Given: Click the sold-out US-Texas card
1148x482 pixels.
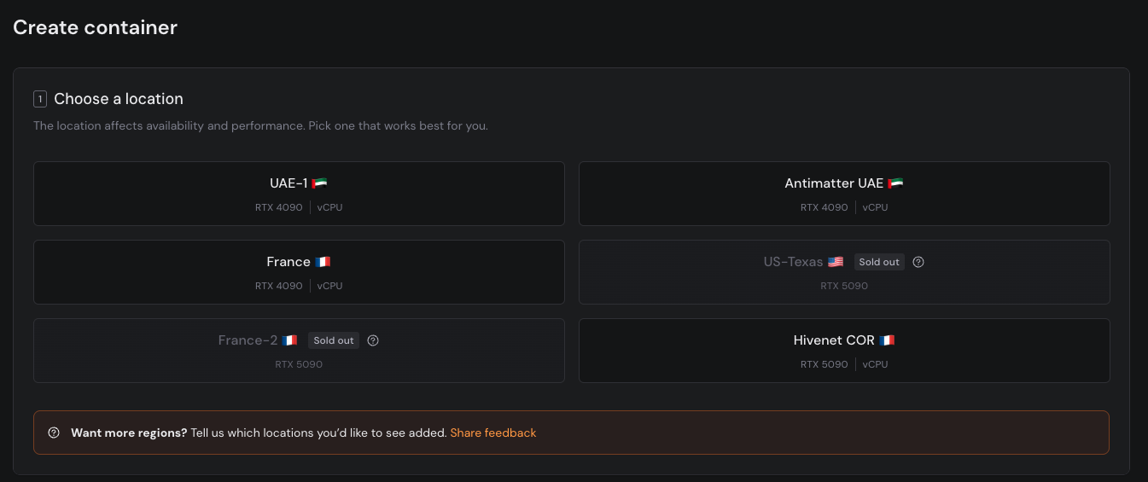Looking at the screenshot, I should (x=844, y=272).
